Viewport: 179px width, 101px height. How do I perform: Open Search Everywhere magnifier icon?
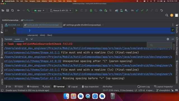coord(167,15)
